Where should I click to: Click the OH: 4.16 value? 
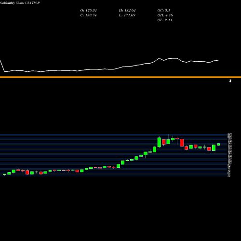[x=165, y=15]
